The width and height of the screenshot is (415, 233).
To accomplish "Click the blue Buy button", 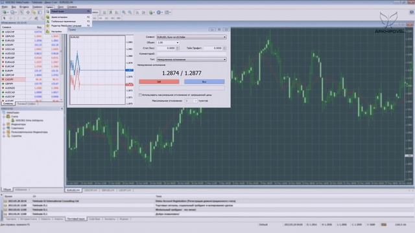I will pyautogui.click(x=204, y=82).
